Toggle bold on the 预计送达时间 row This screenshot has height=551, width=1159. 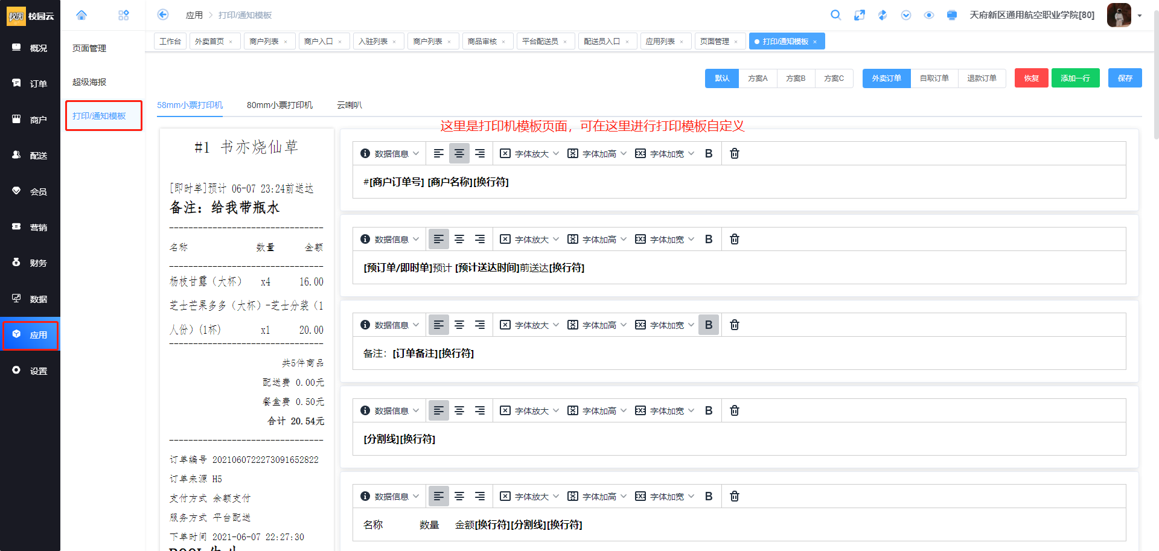pos(709,239)
